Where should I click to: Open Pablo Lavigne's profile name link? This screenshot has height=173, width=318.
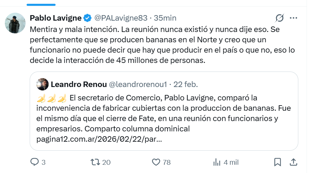[56, 18]
